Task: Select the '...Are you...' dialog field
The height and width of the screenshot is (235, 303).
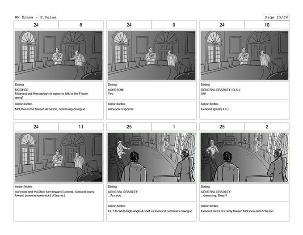Action: 151,192
